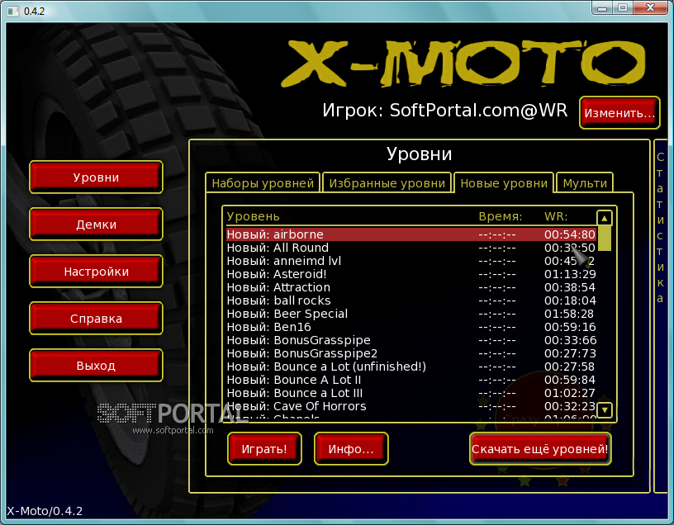This screenshot has height=525, width=674.
Task: Sort by the Уровень column header
Action: coord(254,216)
